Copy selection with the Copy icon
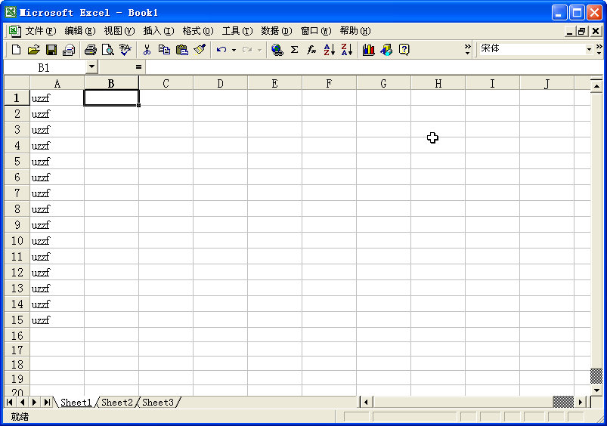This screenshot has height=426, width=607. tap(164, 50)
